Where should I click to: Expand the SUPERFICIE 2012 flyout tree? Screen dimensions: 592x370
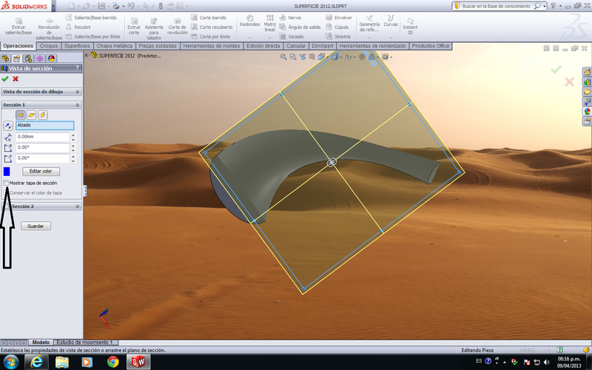click(x=87, y=55)
